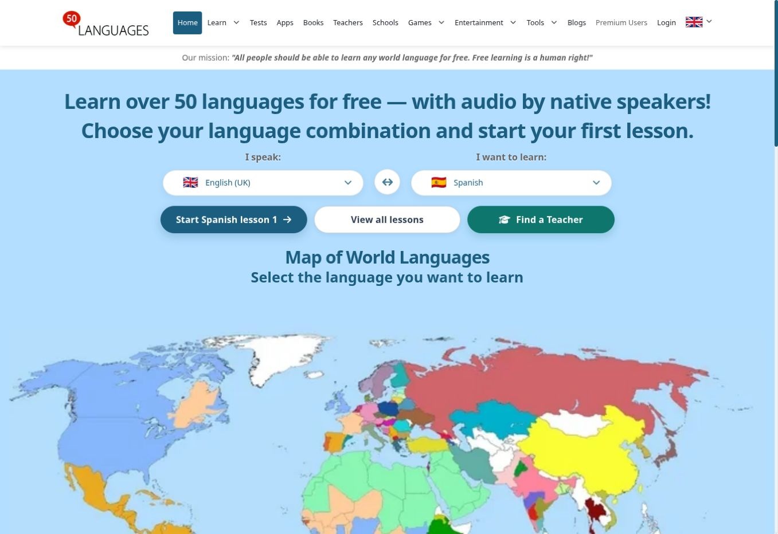Viewport: 778px width, 534px height.
Task: Open the Blogs page
Action: tap(577, 23)
